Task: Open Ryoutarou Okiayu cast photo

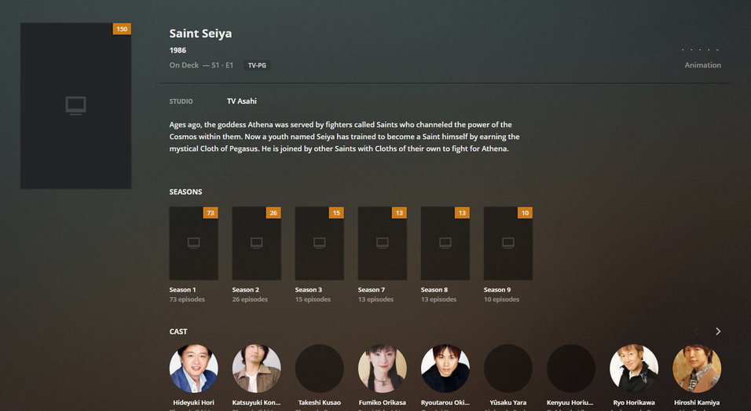Action: click(x=445, y=369)
